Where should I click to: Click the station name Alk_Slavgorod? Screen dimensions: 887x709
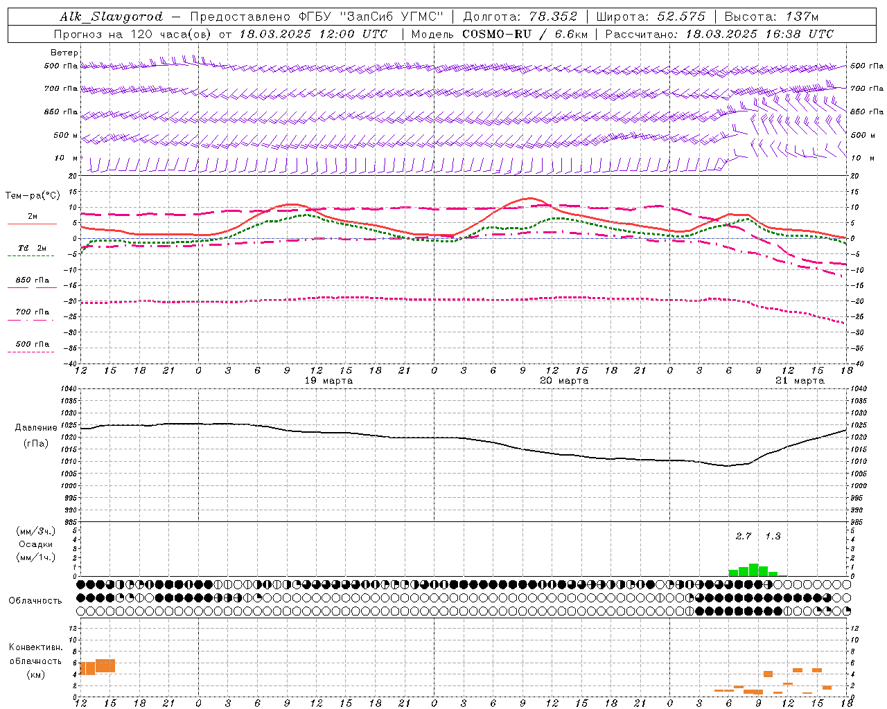pos(111,17)
